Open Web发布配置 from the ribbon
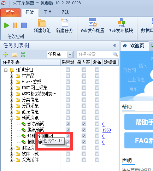 (x=93, y=26)
